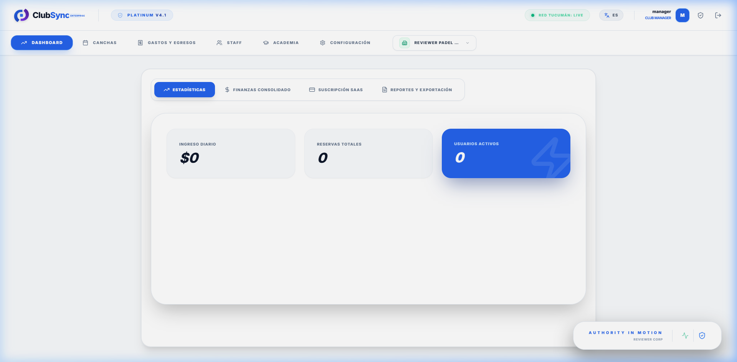737x362 pixels.
Task: Open the Suscripción SaaS tab
Action: 336,89
